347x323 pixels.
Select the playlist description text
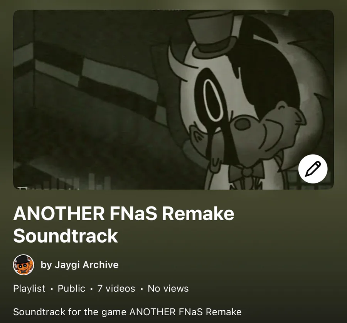click(x=127, y=312)
